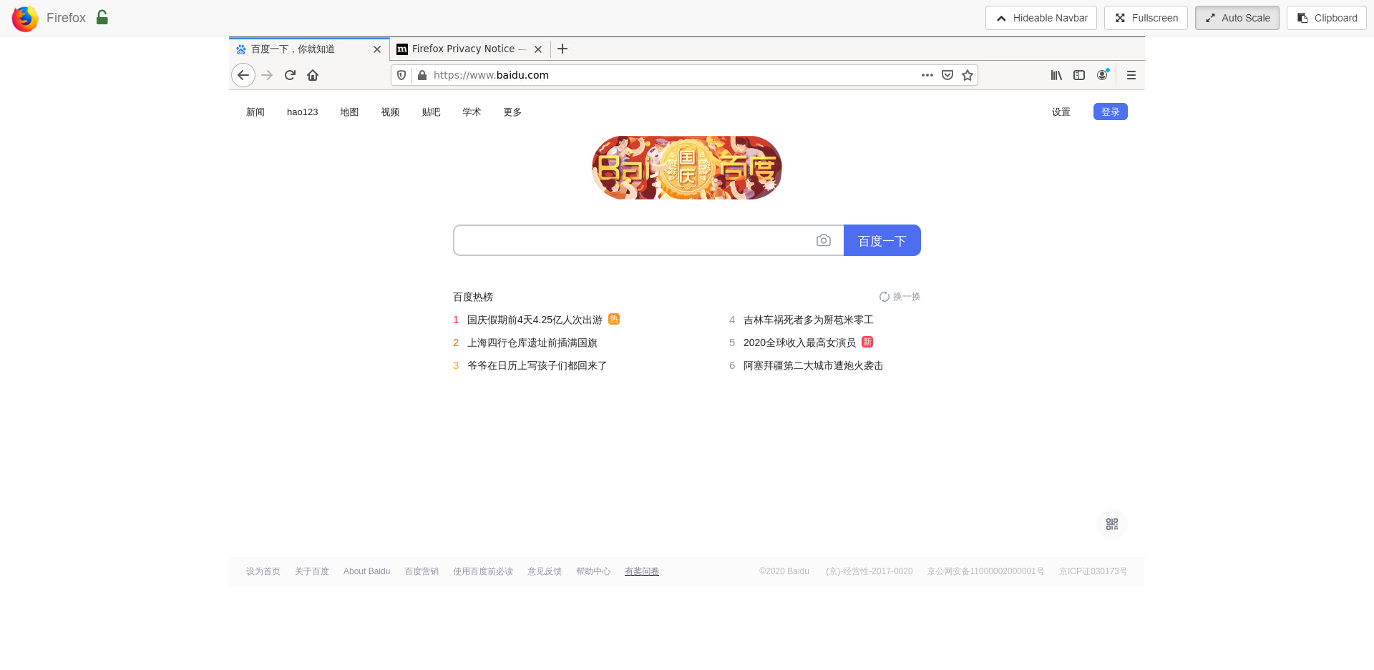Open 地图 navigation link
This screenshot has height=670, width=1374.
point(349,112)
